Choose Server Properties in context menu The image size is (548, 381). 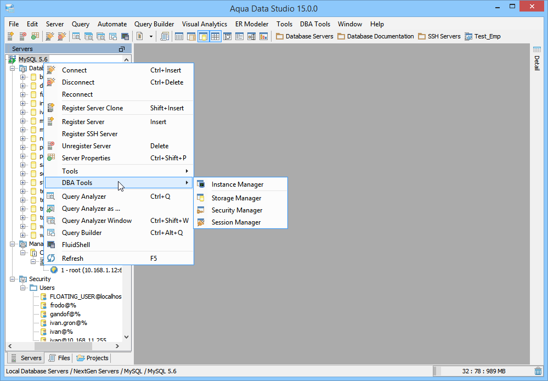(119, 158)
